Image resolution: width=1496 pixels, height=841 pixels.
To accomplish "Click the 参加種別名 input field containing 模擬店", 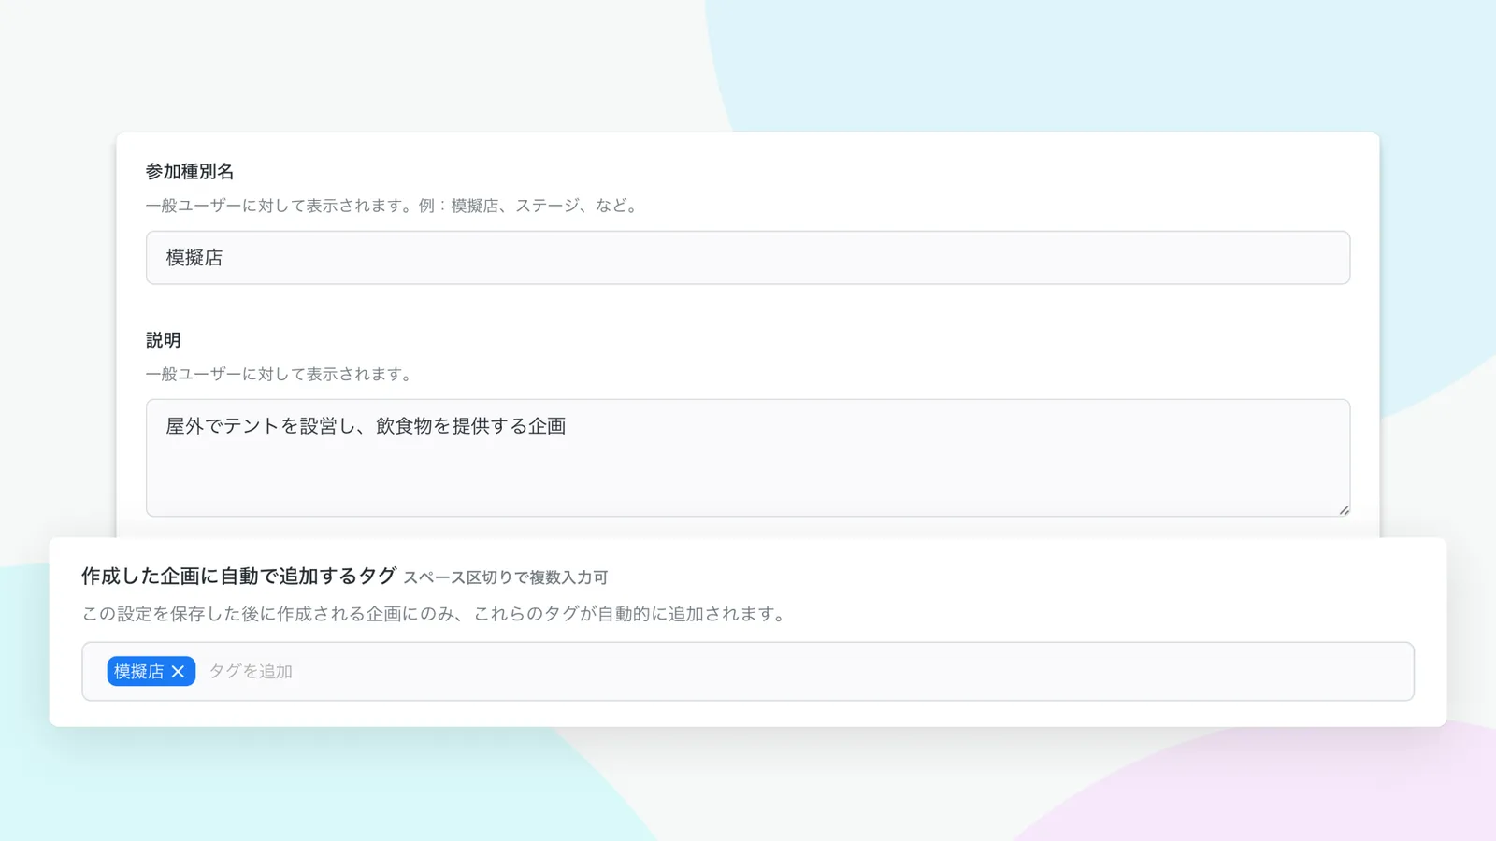I will pos(748,258).
